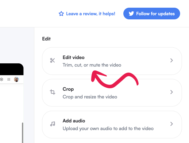Select the Add audio menu item
This screenshot has height=143, width=189.
click(x=74, y=121)
